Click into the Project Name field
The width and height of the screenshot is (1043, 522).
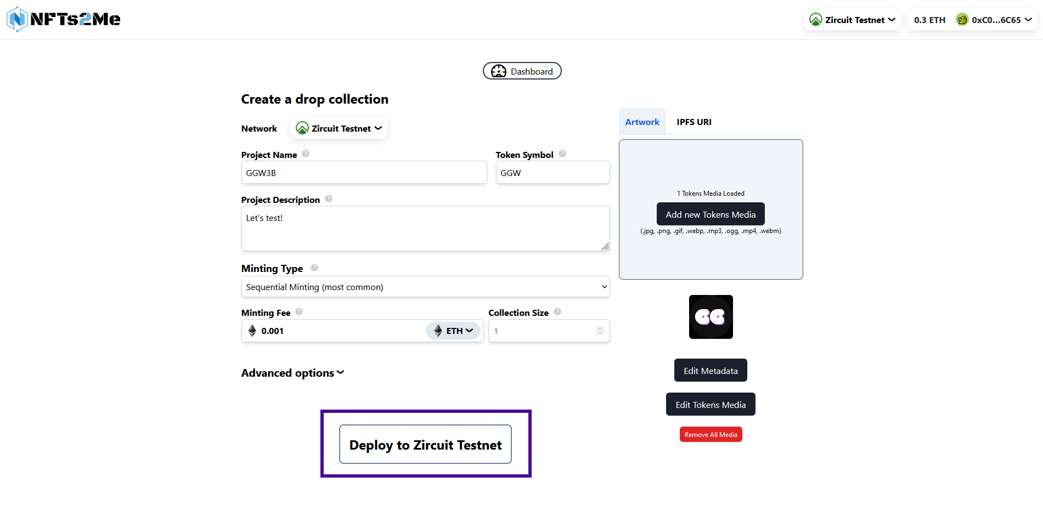point(364,173)
